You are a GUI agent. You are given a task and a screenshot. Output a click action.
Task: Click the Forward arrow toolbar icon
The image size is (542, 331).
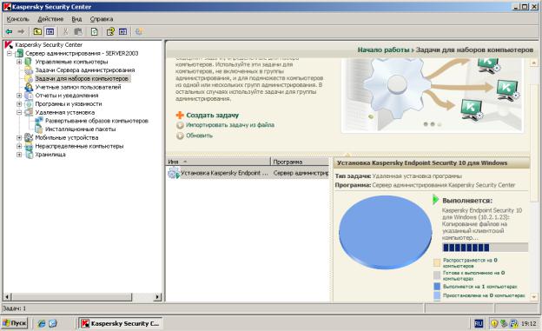coord(21,31)
